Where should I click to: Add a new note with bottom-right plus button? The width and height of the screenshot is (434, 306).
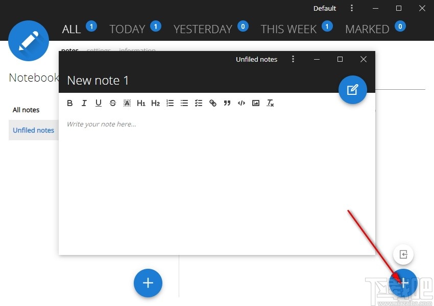[x=403, y=283]
